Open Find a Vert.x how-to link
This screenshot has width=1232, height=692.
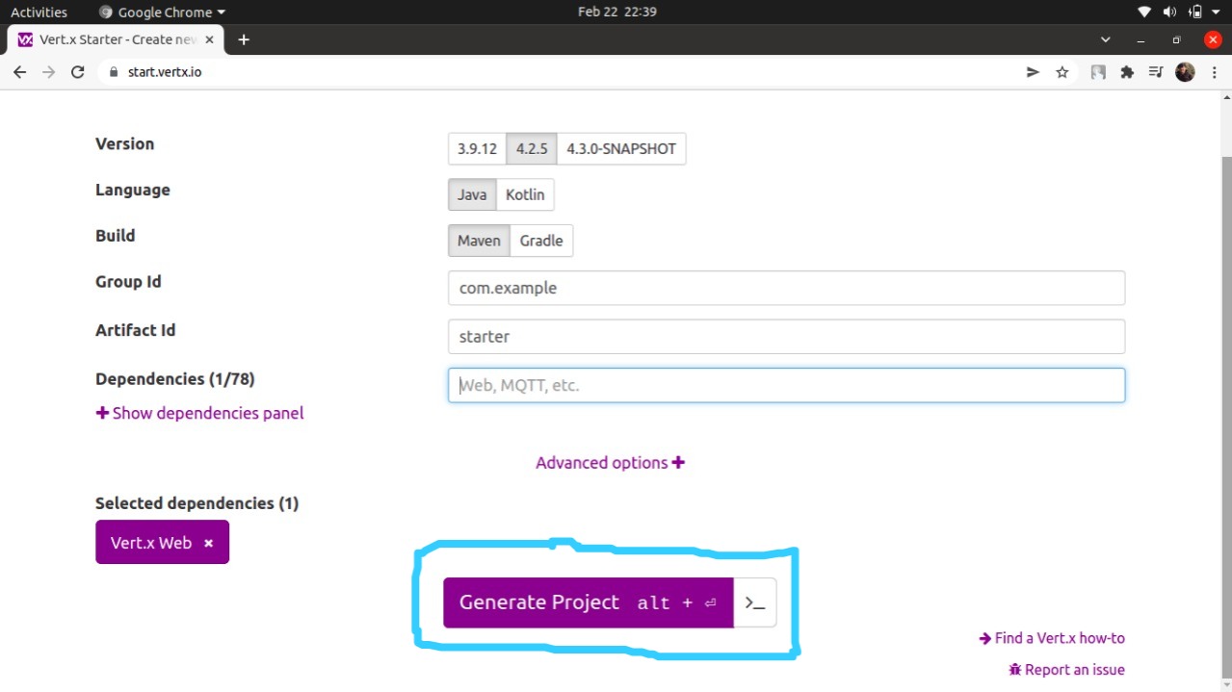[x=1052, y=638]
